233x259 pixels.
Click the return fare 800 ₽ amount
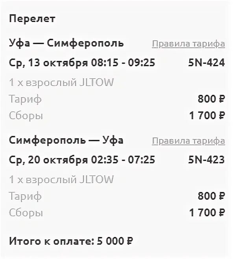[x=211, y=196]
